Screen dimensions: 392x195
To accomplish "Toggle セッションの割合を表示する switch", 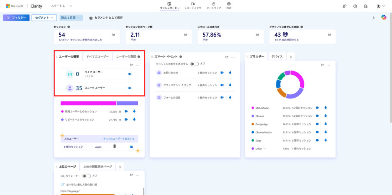I will tap(194, 64).
